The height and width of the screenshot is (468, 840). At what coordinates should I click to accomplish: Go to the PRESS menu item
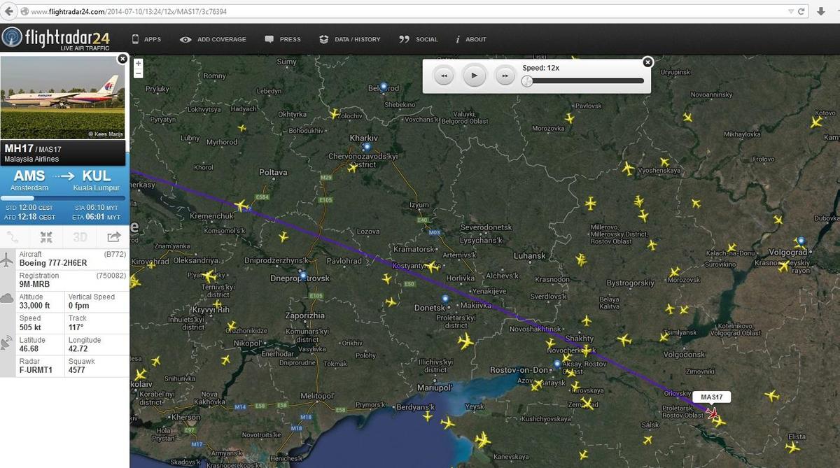283,39
